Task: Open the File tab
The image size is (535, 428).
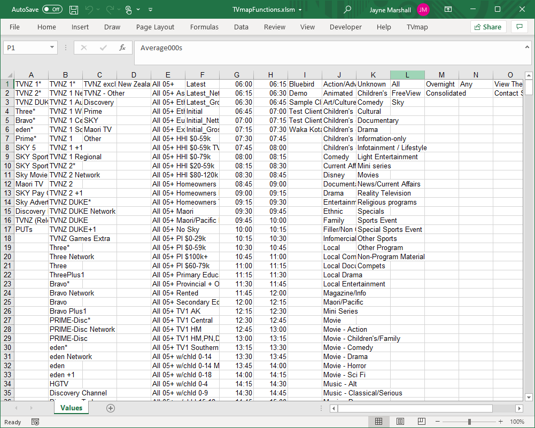Action: coord(14,27)
